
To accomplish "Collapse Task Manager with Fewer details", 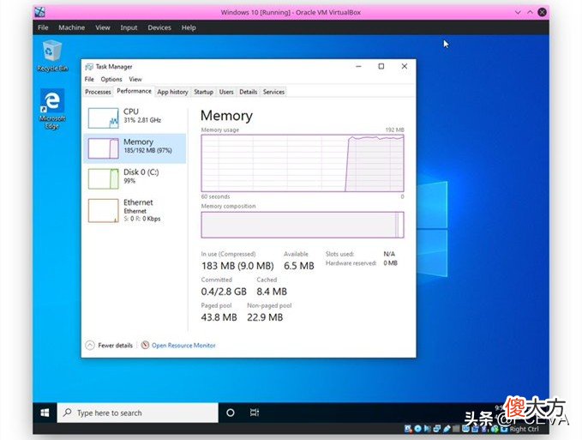I will [109, 346].
